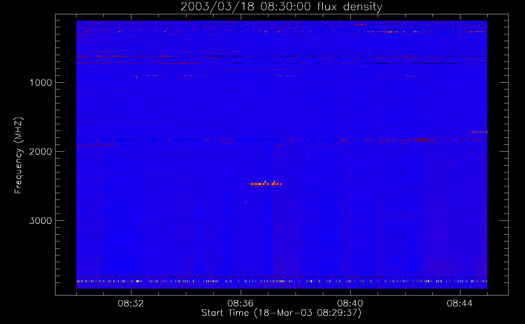Click the "2000" frequency tick label
525x324 pixels.
[41, 152]
